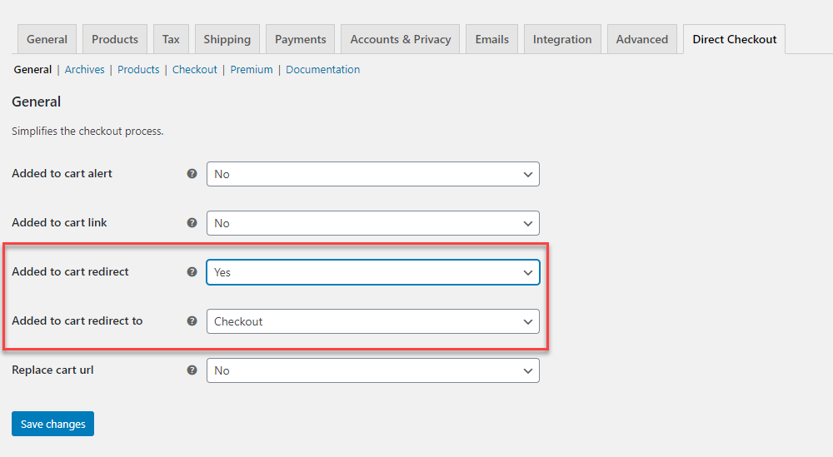Open the Payments tab

(x=300, y=39)
